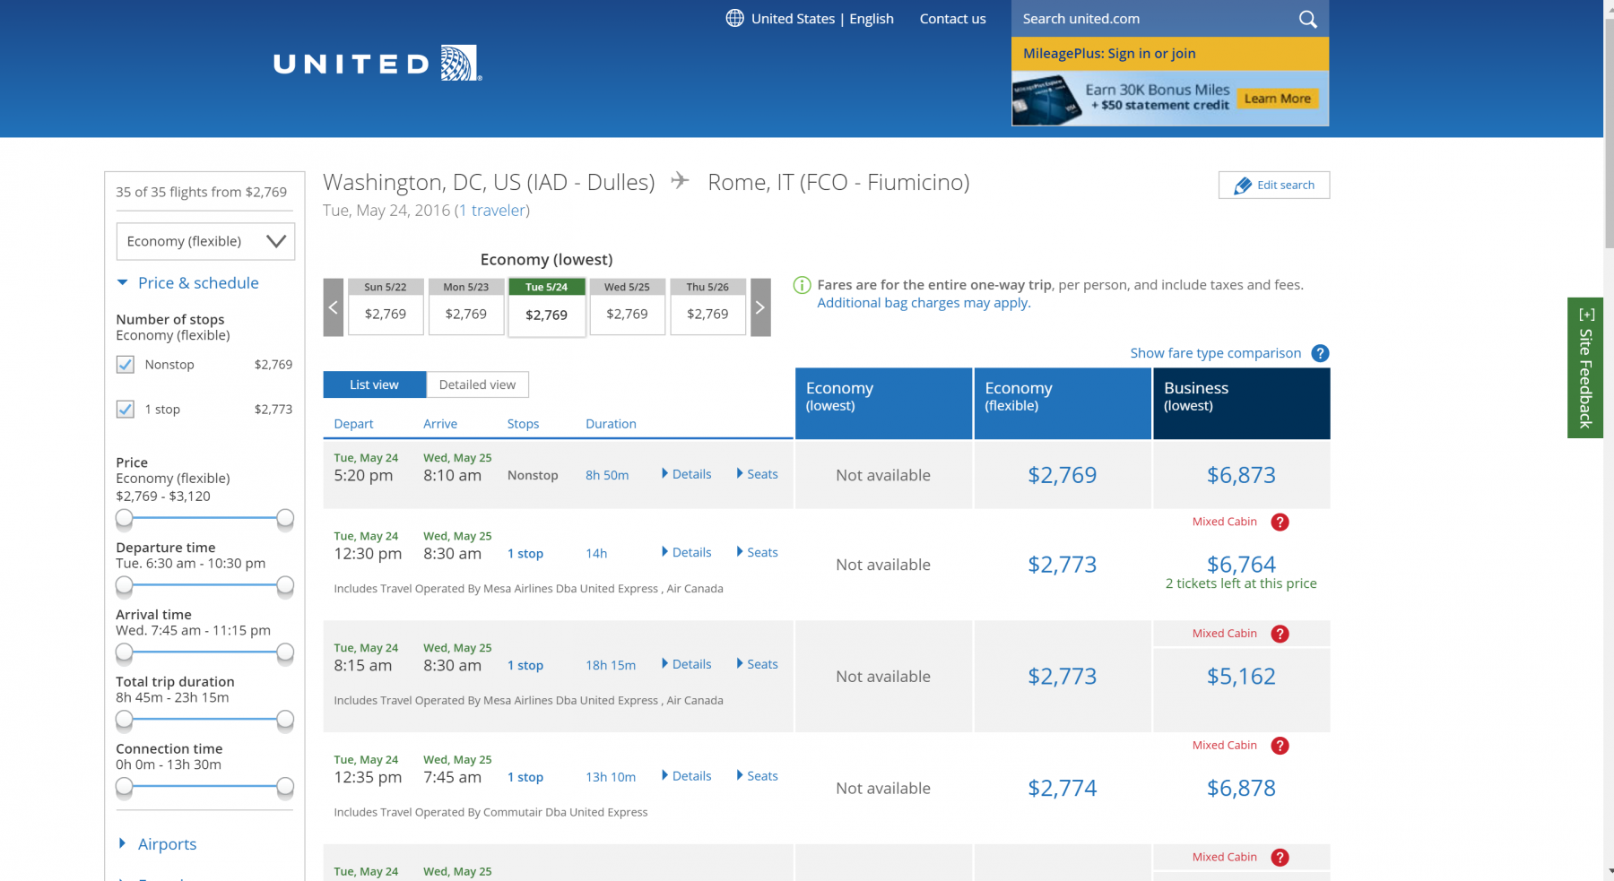Expand Details for the 12:35 pm flight
The image size is (1614, 881).
pyautogui.click(x=687, y=776)
